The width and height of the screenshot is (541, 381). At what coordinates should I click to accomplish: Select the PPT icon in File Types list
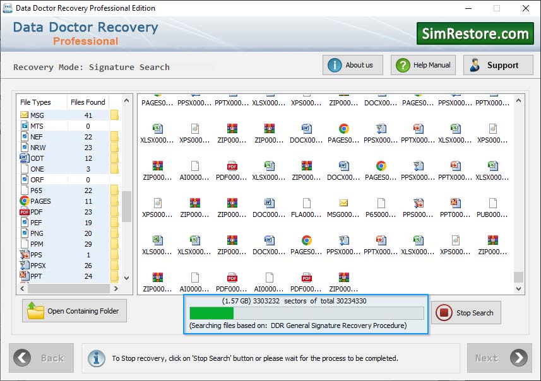(x=24, y=276)
